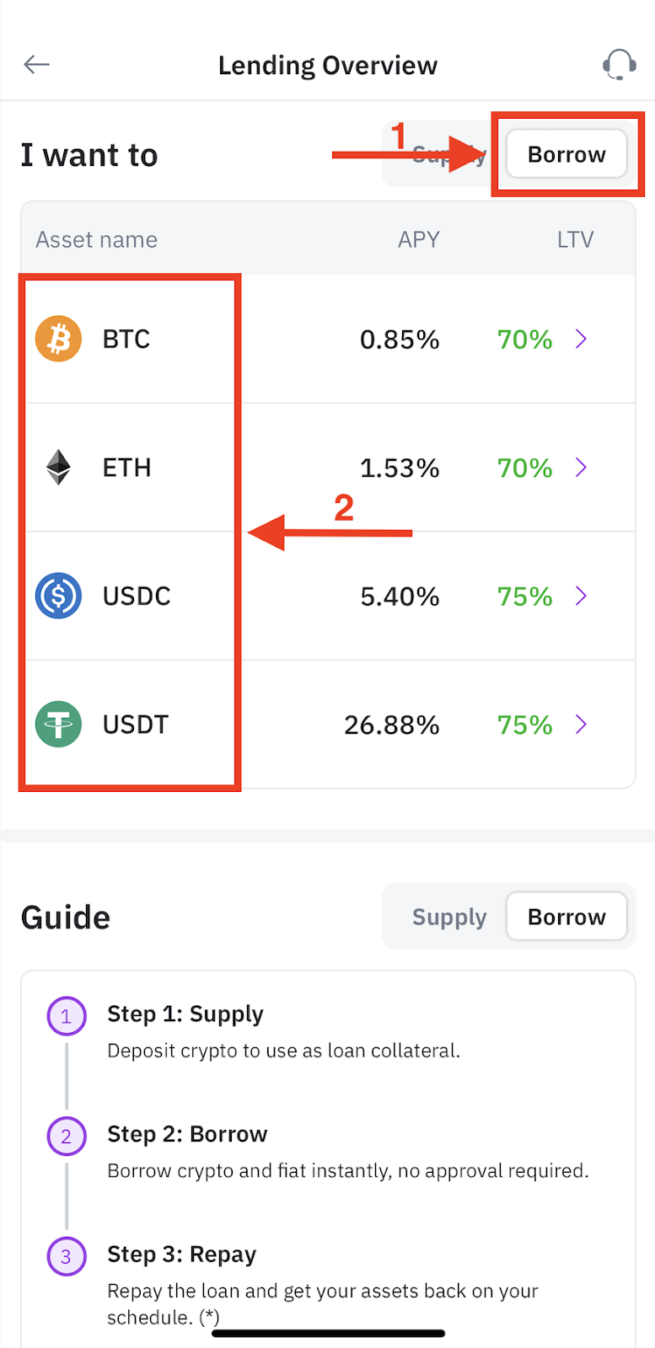Expand BTC row chevron
The image size is (655, 1348).
[581, 339]
